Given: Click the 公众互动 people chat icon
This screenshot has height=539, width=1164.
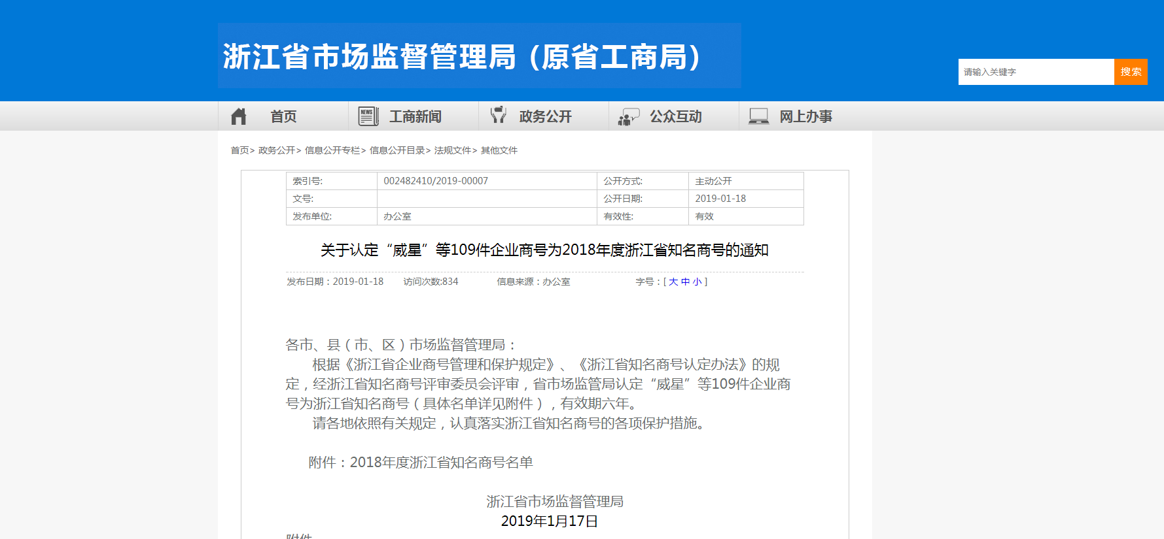Looking at the screenshot, I should 629,117.
